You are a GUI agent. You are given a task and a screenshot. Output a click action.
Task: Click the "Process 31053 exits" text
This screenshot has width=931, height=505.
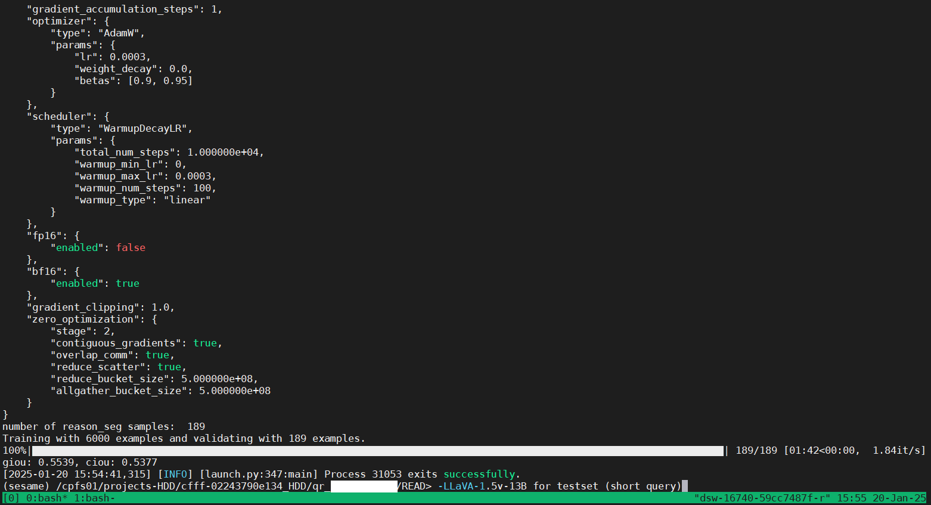pos(381,474)
